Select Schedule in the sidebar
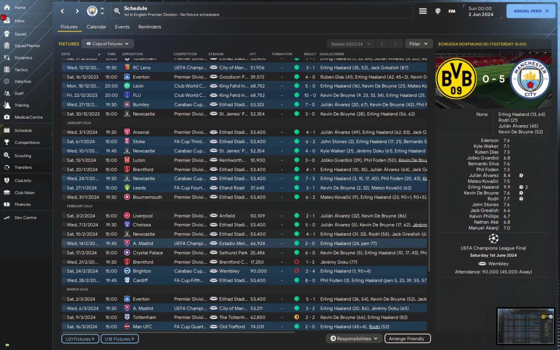The image size is (560, 350). tap(26, 130)
